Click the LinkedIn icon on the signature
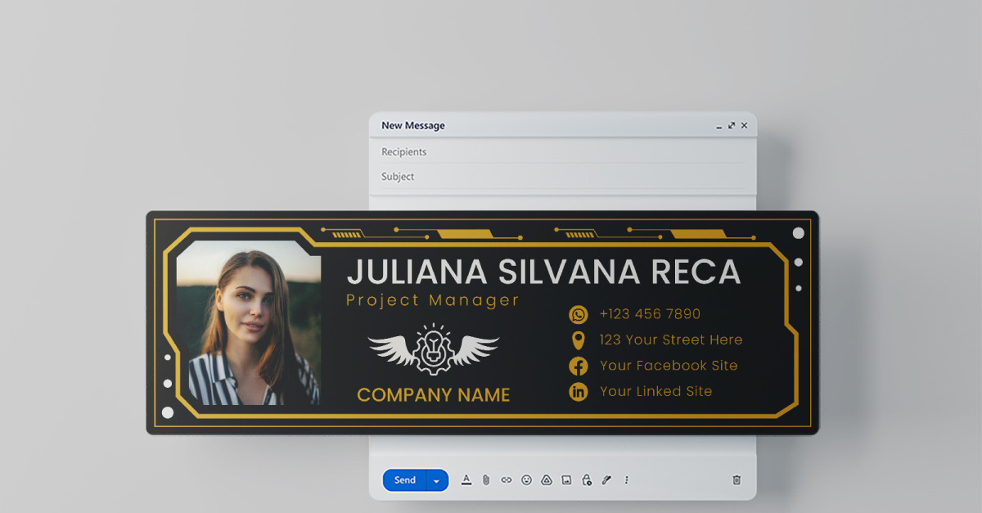Image resolution: width=982 pixels, height=513 pixels. pyautogui.click(x=578, y=392)
